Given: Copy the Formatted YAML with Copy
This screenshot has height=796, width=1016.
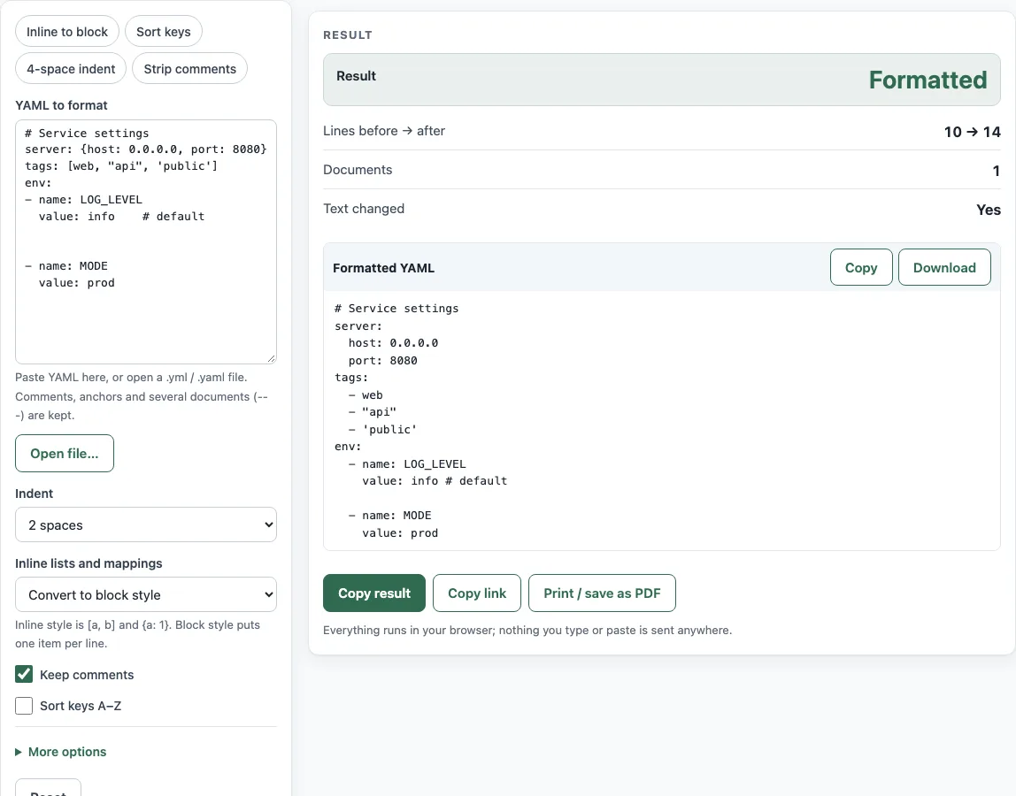Looking at the screenshot, I should [x=861, y=267].
